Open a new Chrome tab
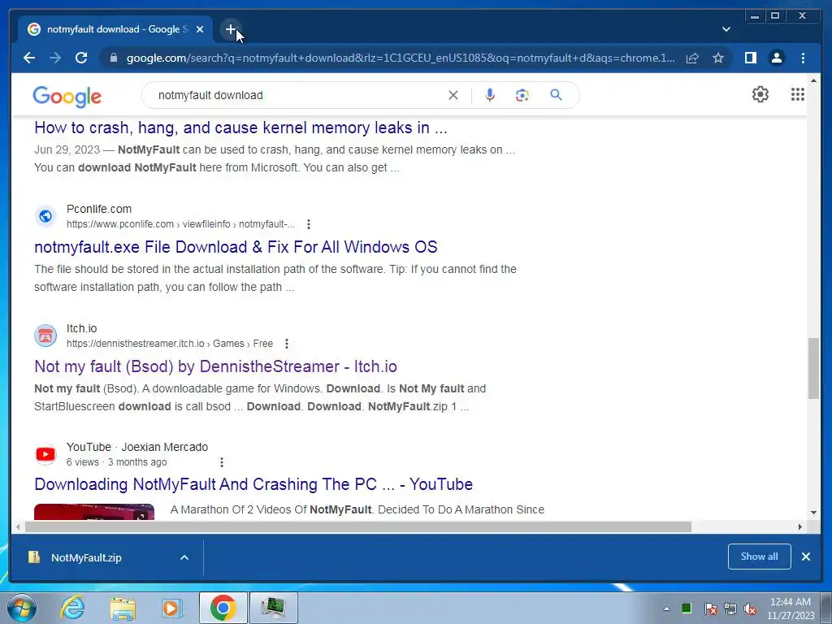The width and height of the screenshot is (832, 624). click(230, 30)
